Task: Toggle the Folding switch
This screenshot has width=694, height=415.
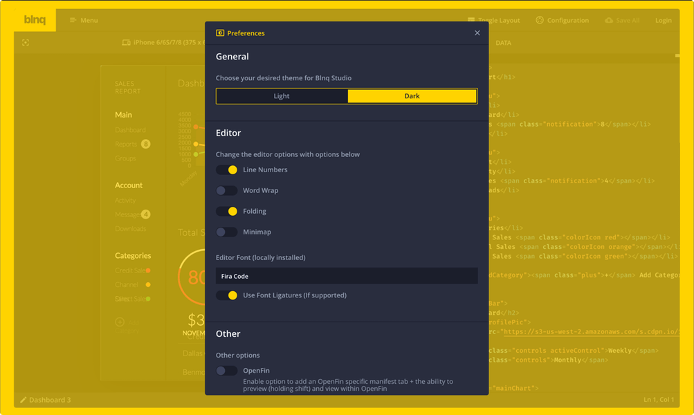Action: [227, 212]
